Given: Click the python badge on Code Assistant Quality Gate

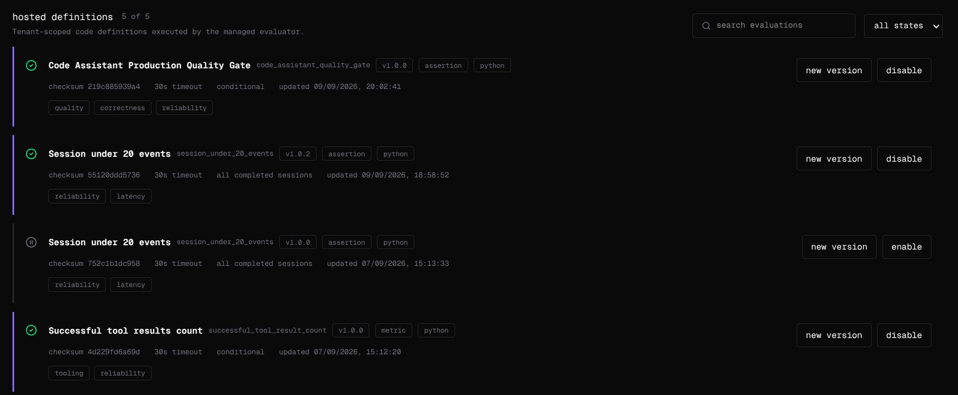Looking at the screenshot, I should tap(492, 66).
